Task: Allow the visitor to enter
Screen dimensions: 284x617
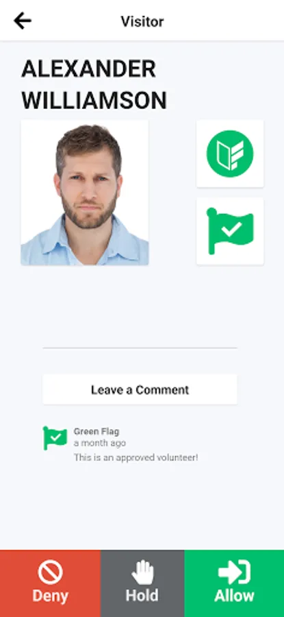Action: (234, 583)
